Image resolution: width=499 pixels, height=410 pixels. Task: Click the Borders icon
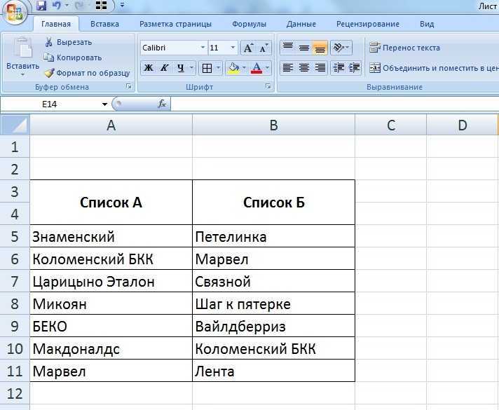click(x=207, y=68)
